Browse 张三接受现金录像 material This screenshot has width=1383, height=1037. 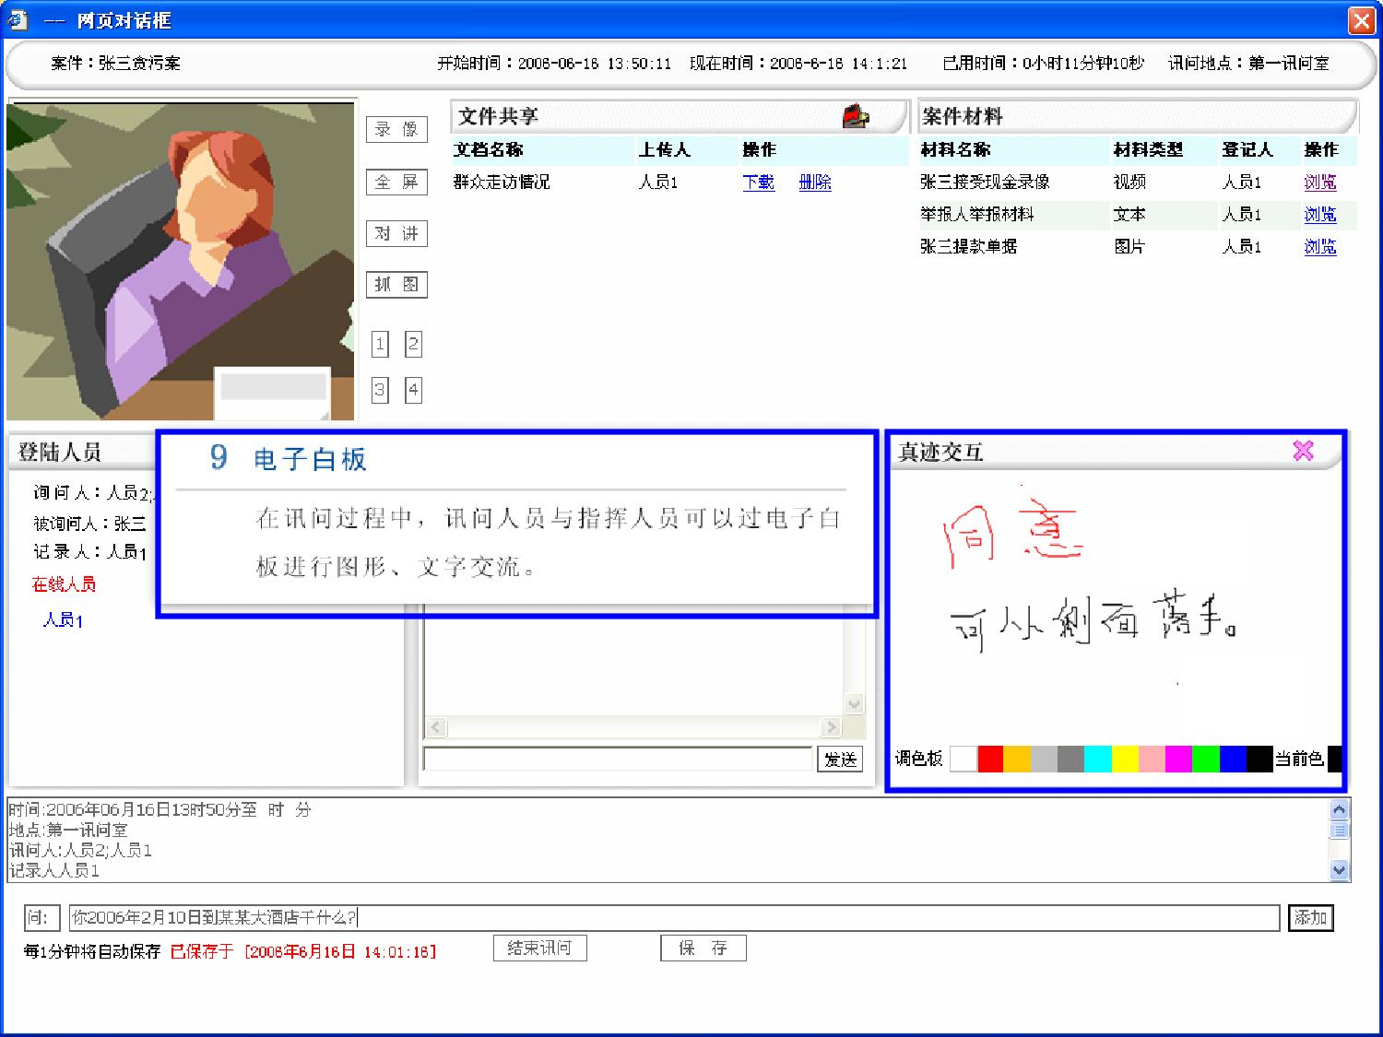[x=1319, y=182]
